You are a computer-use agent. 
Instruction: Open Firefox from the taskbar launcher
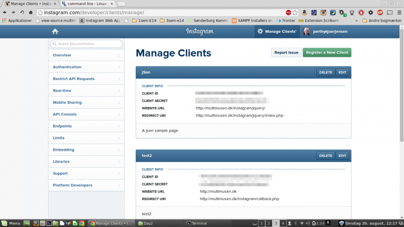pyautogui.click(x=36, y=223)
